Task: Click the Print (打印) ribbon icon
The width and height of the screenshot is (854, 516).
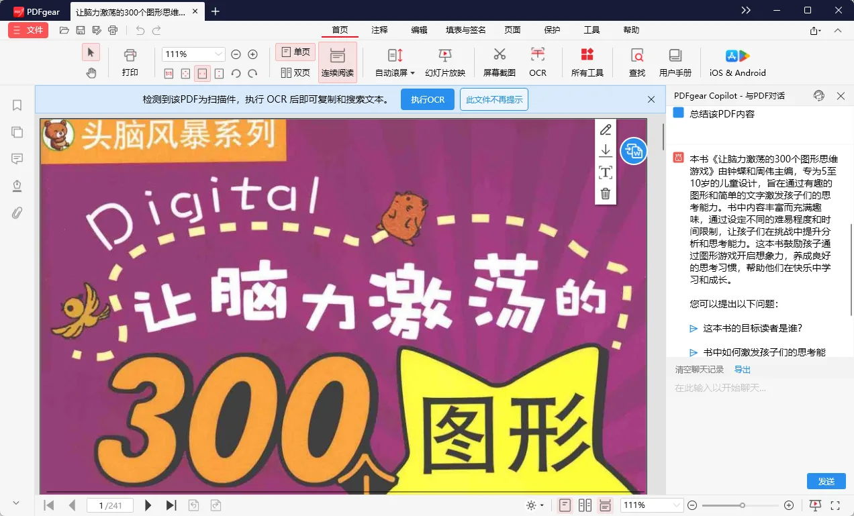Action: [x=130, y=63]
